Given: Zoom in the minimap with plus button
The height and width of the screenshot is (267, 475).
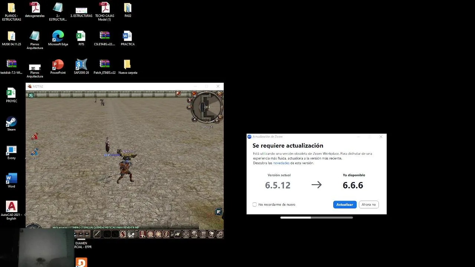Looking at the screenshot, I should pos(217,121).
